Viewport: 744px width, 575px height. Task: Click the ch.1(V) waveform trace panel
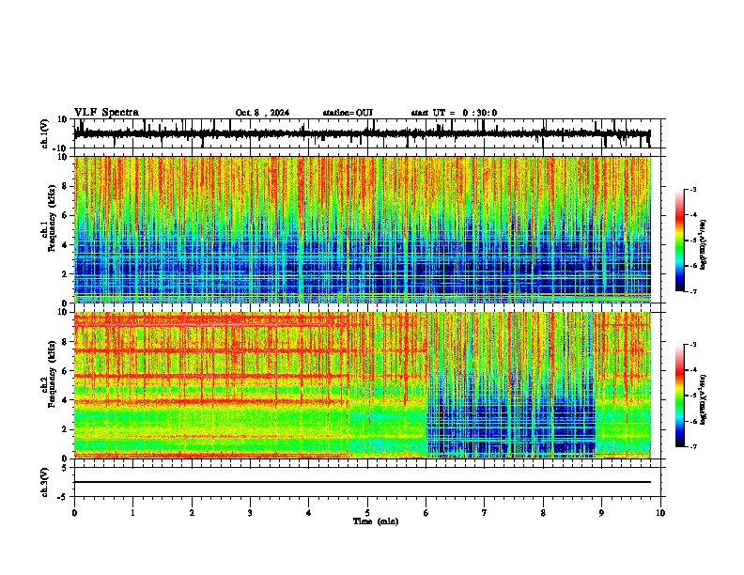(369, 133)
